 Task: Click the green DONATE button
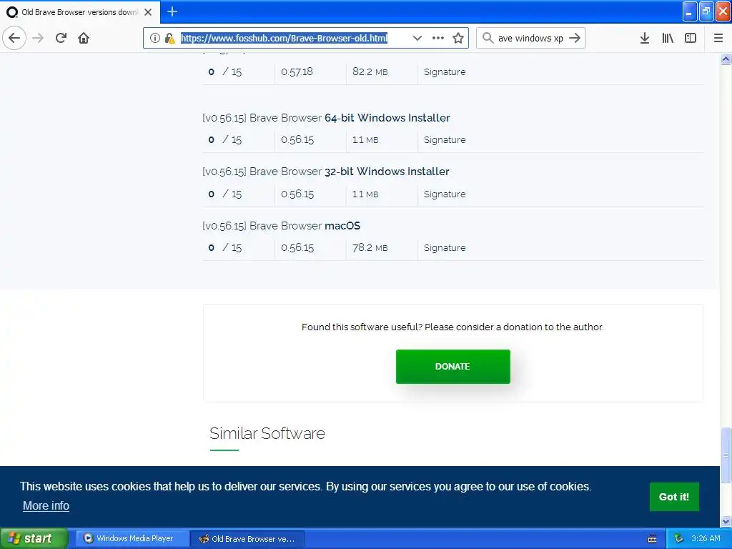coord(452,367)
